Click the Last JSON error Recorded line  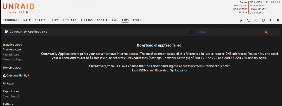coord(160,70)
